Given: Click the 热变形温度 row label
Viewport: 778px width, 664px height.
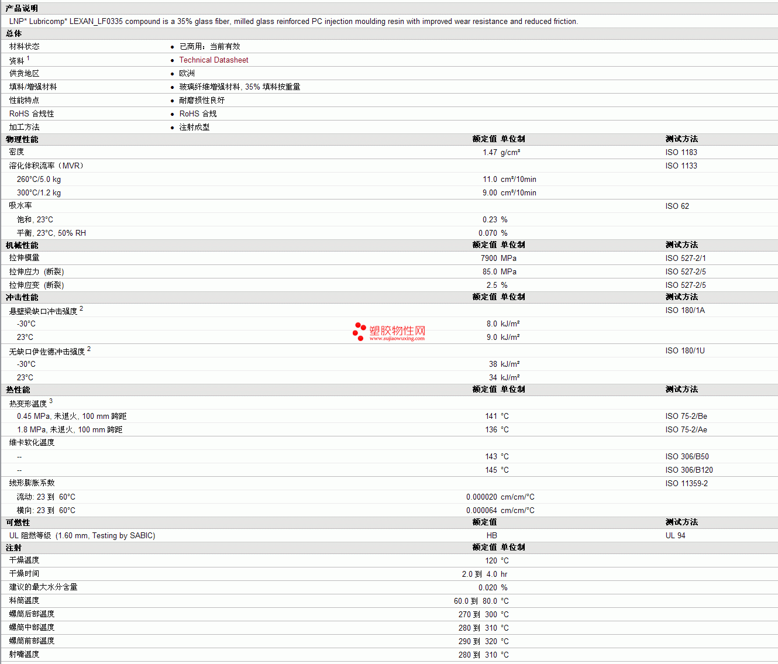Looking at the screenshot, I should click(28, 404).
